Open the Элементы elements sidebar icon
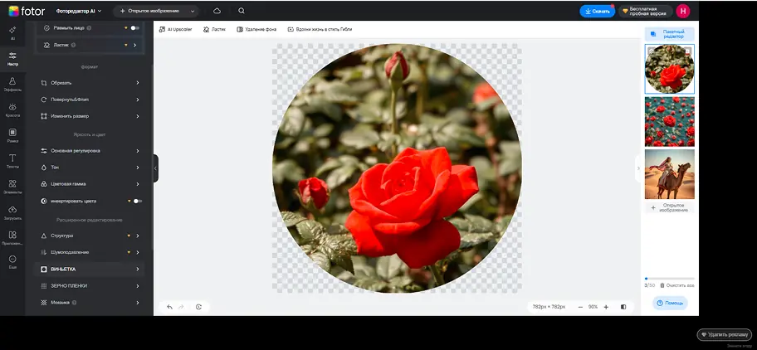Viewport: 757px width, 350px height. (x=12, y=187)
